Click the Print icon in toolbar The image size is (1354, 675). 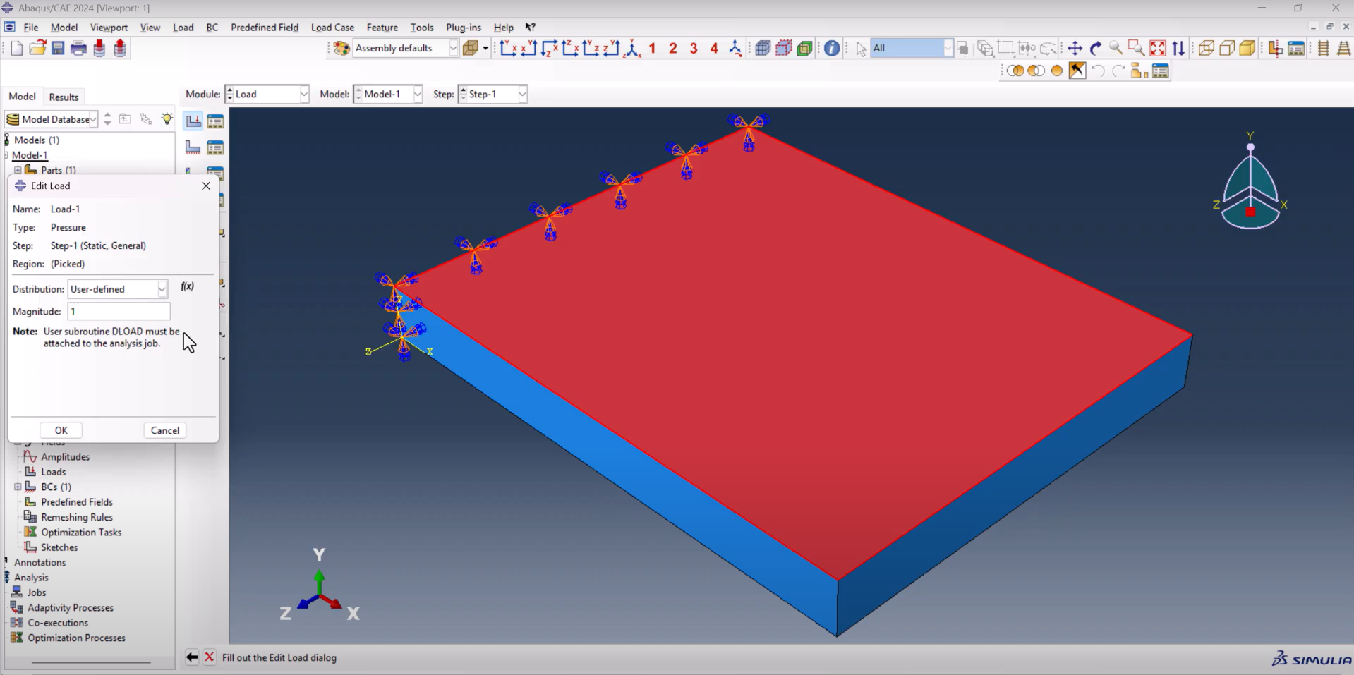pyautogui.click(x=78, y=48)
